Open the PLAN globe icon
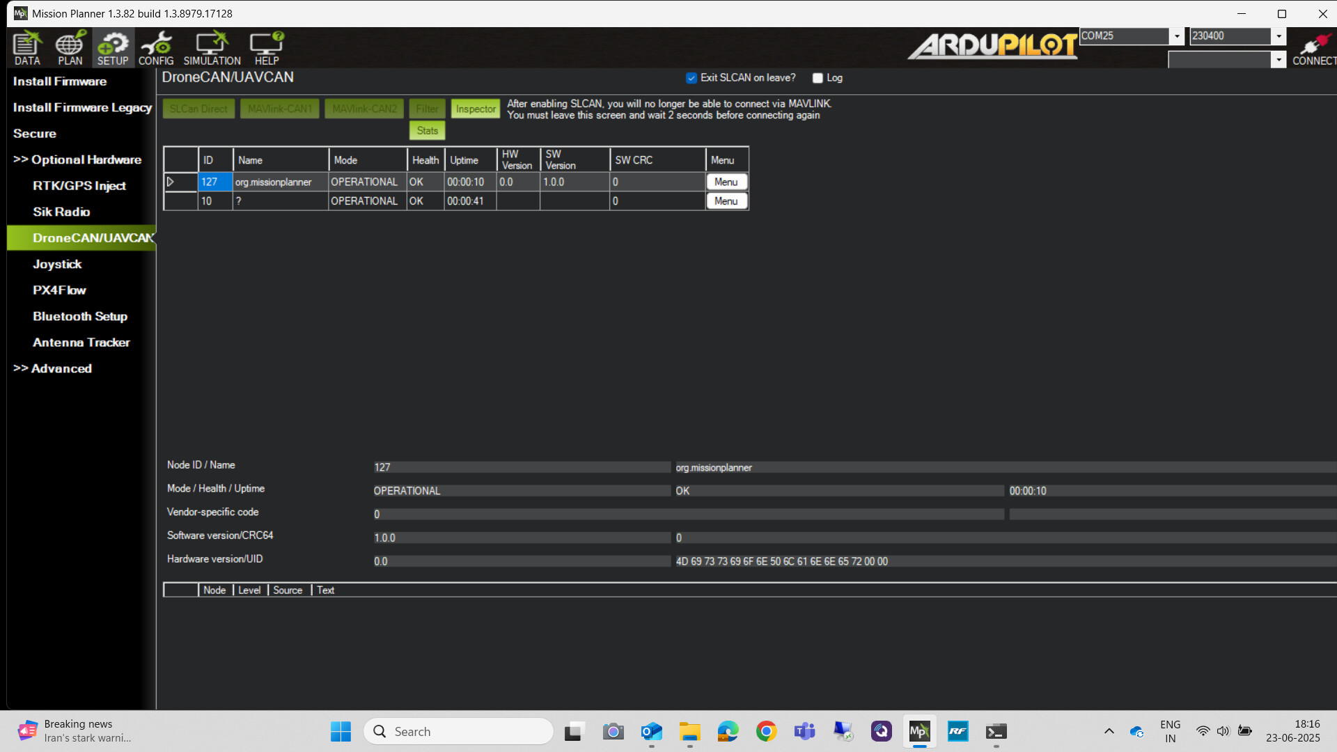 click(70, 48)
